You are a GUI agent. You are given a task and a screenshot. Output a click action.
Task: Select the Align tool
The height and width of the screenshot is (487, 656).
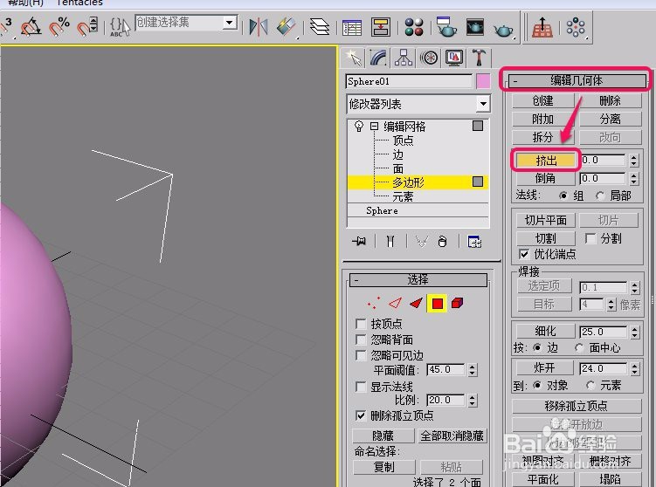tap(287, 27)
